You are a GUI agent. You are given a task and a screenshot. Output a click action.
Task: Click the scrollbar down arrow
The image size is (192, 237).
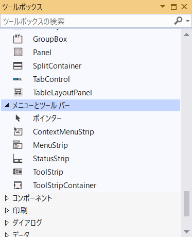(186, 231)
